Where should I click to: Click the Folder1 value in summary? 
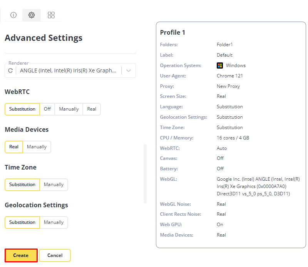[x=224, y=45]
